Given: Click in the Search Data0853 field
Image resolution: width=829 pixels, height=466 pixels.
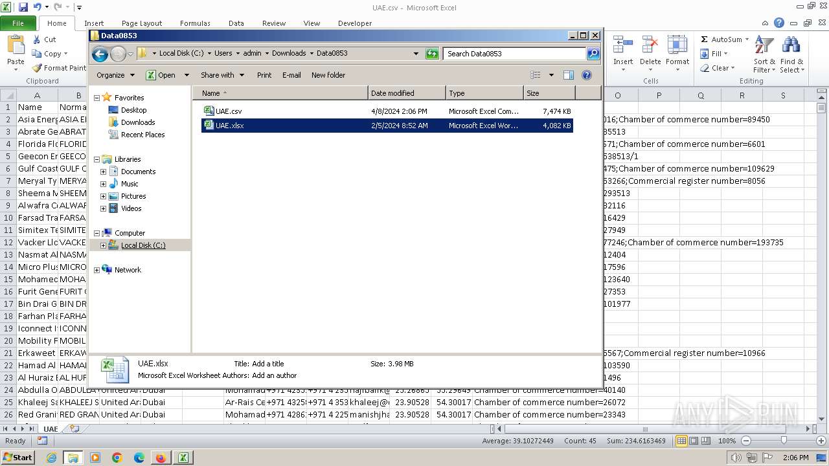Looking at the screenshot, I should (515, 54).
